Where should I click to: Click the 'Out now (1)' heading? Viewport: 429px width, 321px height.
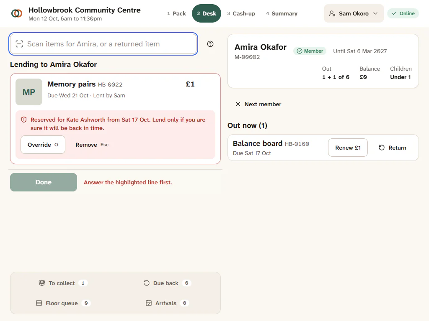pyautogui.click(x=247, y=125)
